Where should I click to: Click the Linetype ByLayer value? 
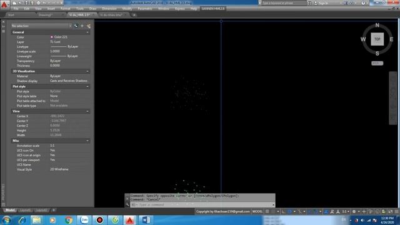pyautogui.click(x=64, y=46)
